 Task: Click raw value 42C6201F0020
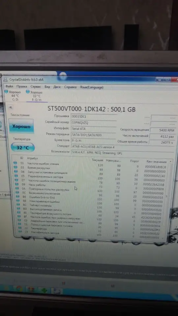tap(151, 218)
